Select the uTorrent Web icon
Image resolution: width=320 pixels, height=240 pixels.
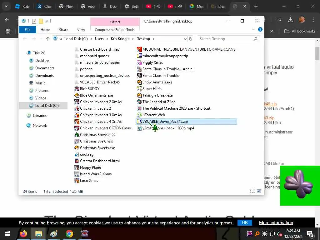click(139, 115)
